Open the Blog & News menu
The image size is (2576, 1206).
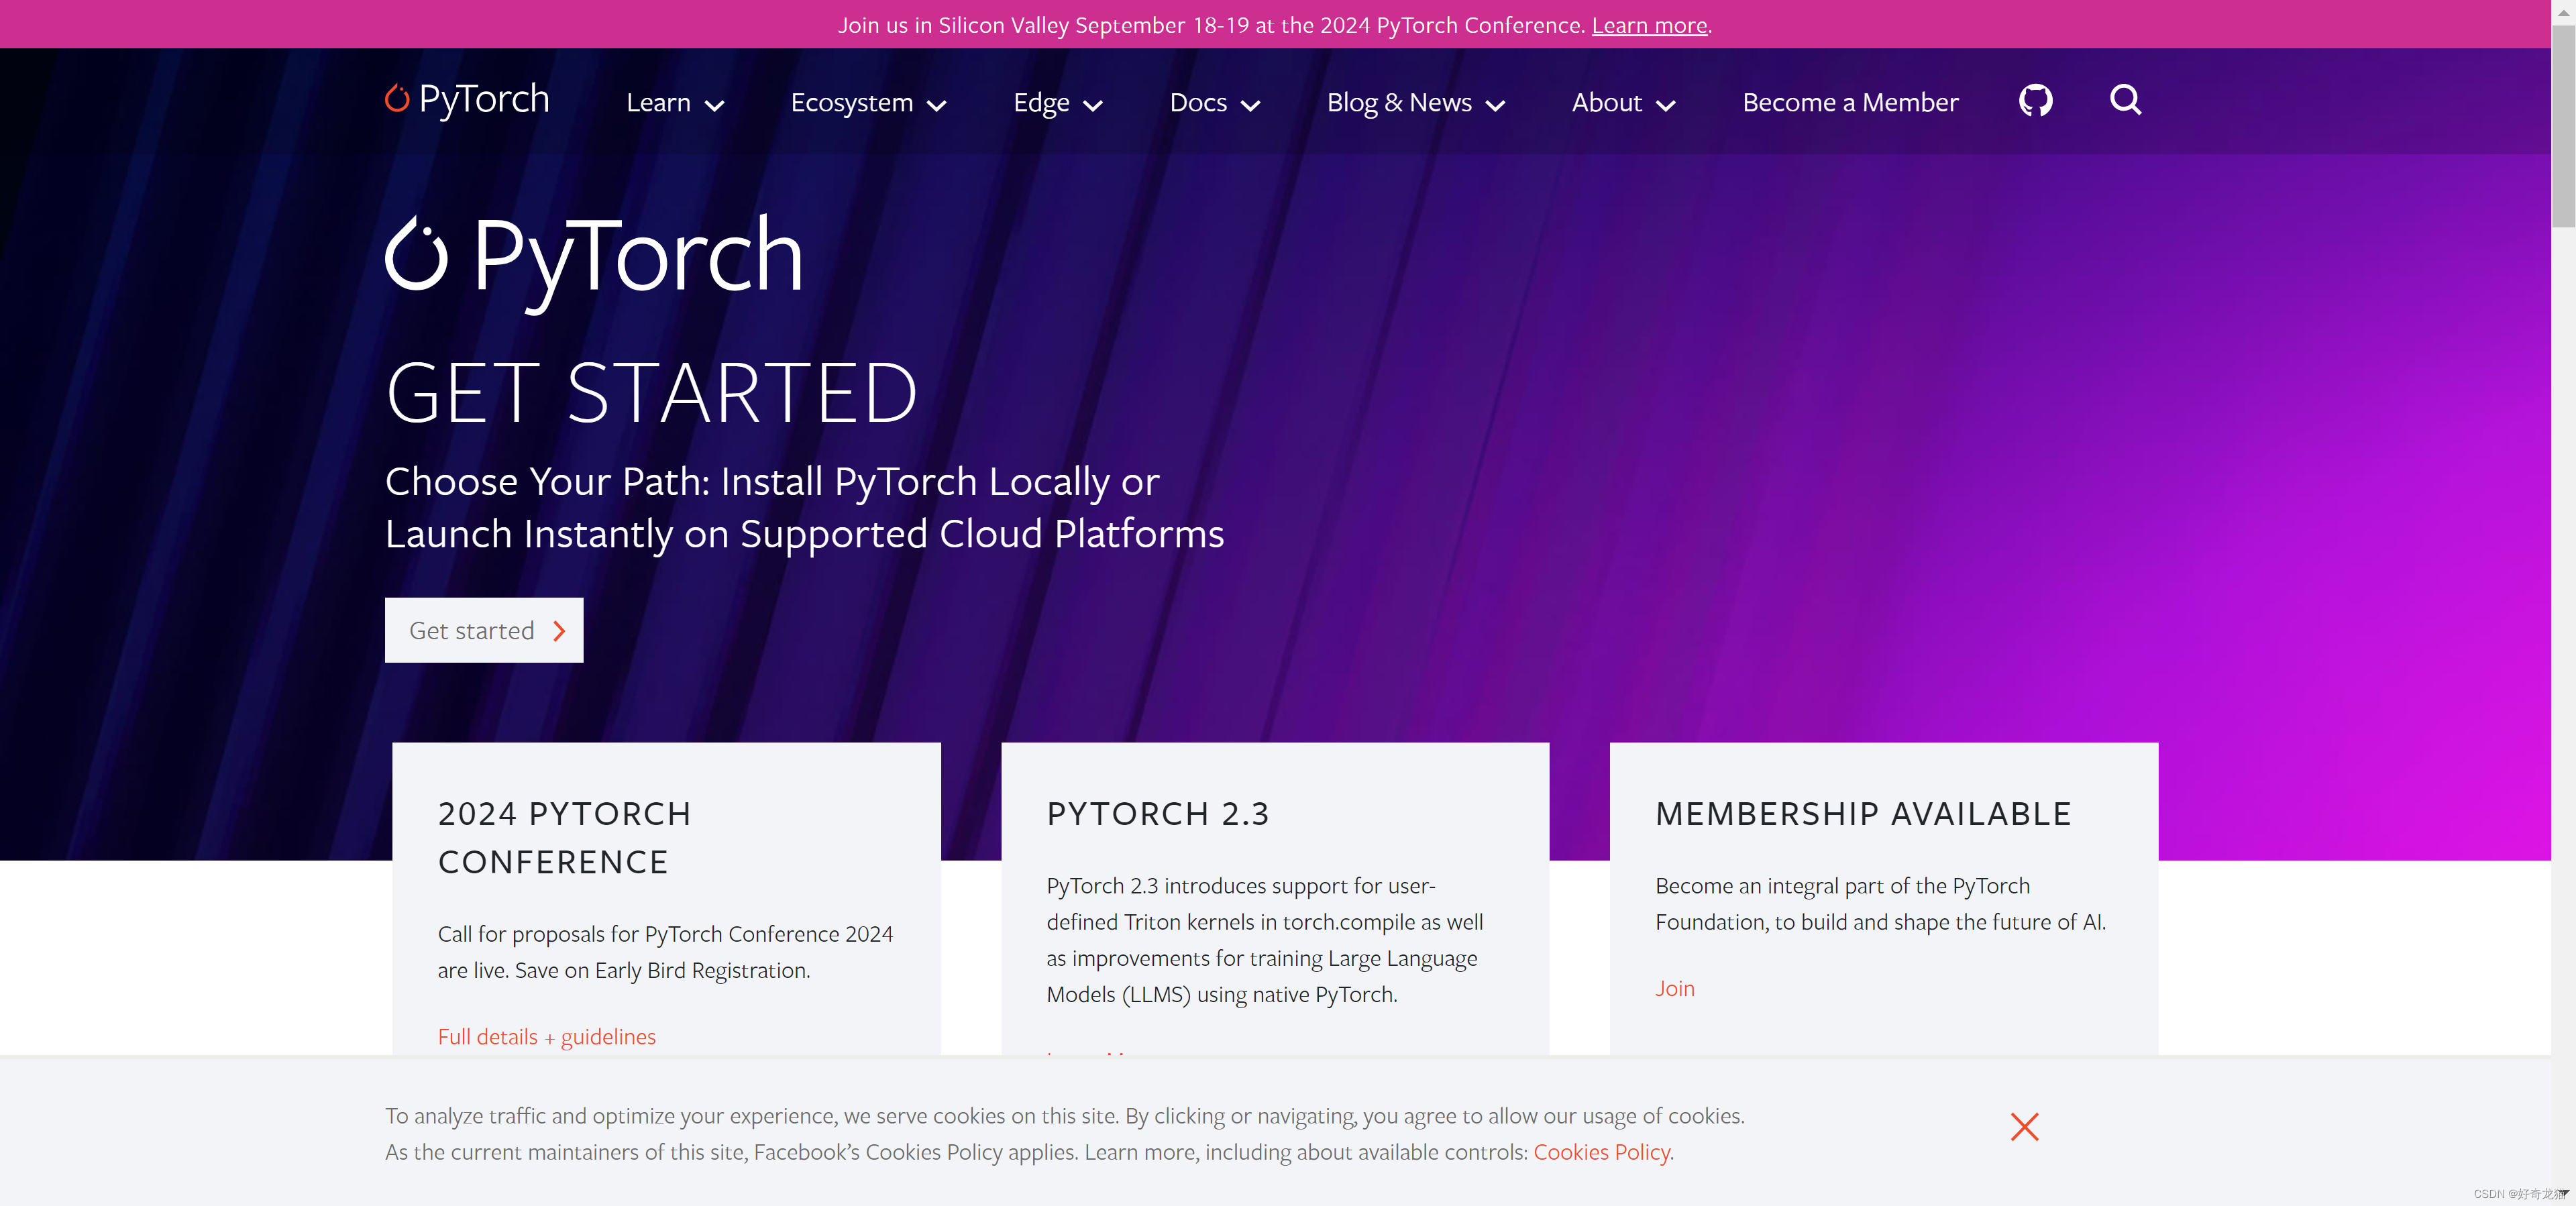(x=1399, y=102)
